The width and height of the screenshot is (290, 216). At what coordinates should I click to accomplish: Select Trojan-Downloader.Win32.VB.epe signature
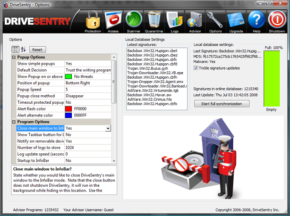pyautogui.click(x=155, y=73)
